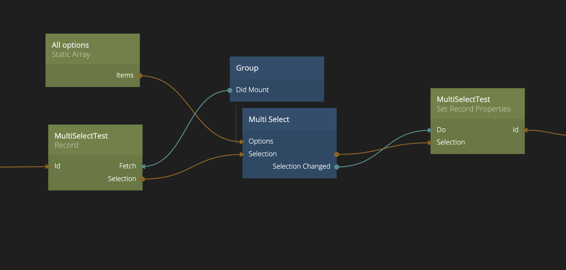
Task: Click the Did Mount port dot
Action: click(x=230, y=91)
